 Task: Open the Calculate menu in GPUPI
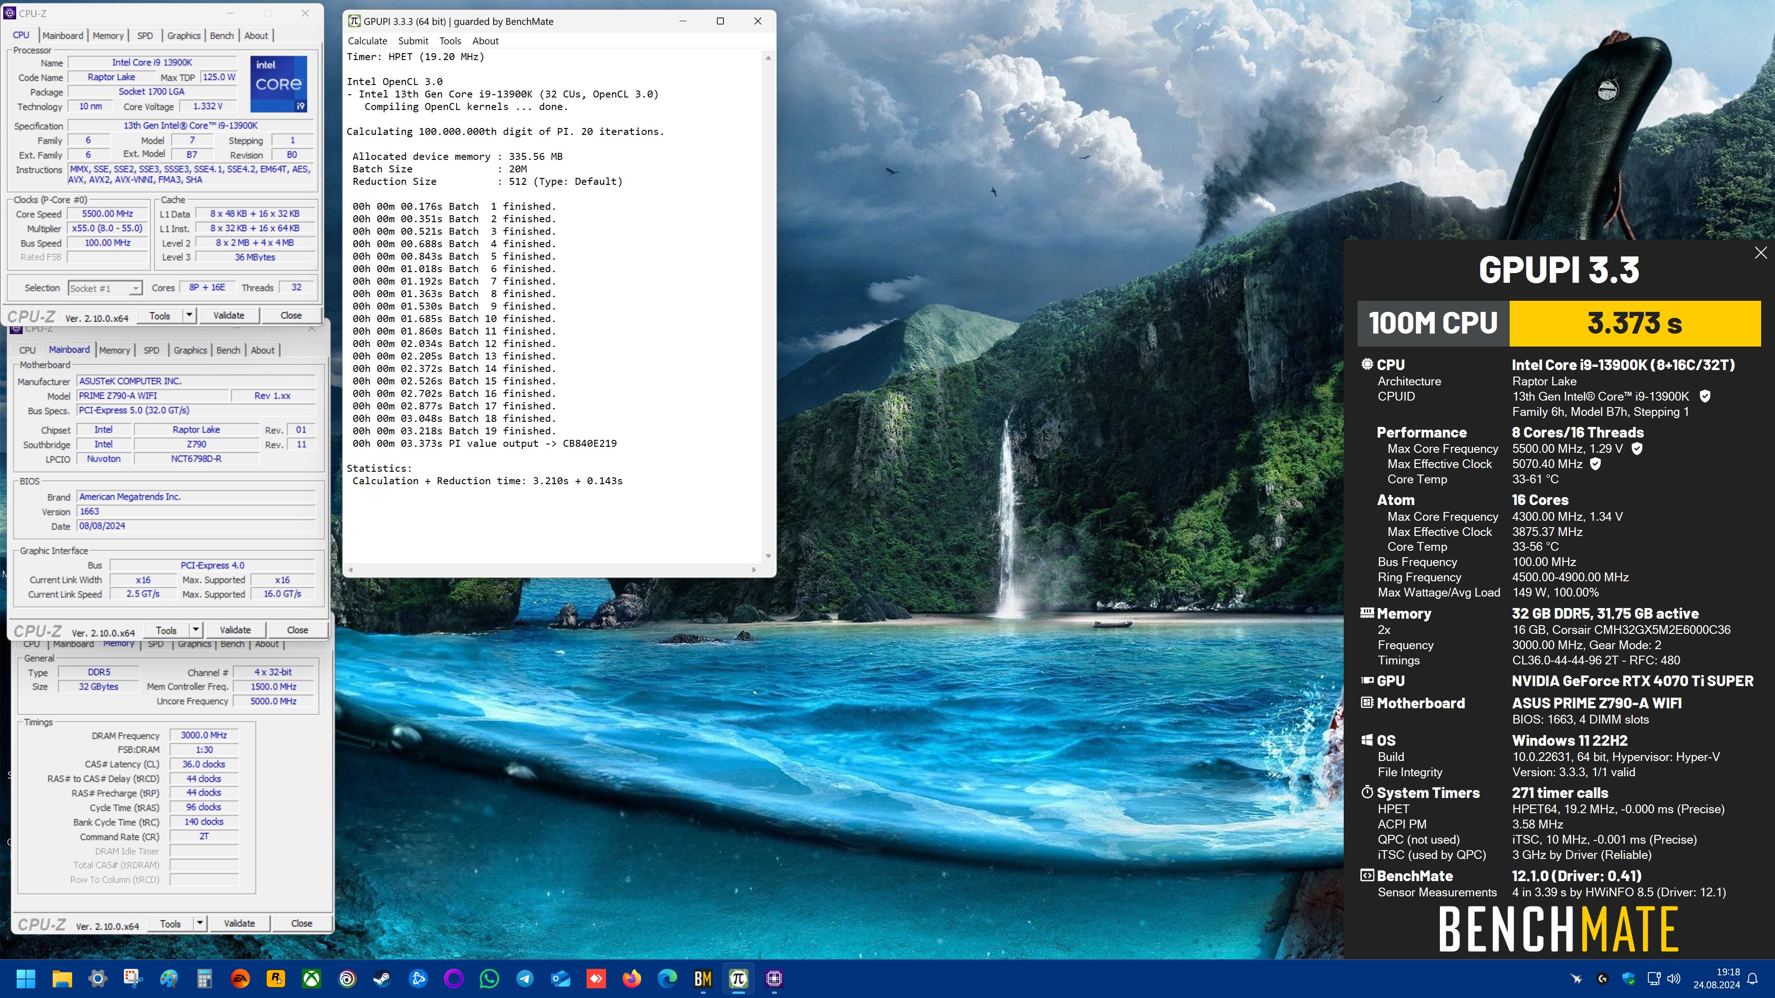367,41
